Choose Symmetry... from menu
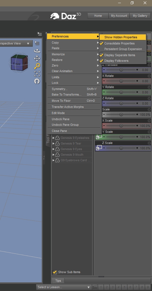Viewport: 152px width, 291px height. (73, 89)
